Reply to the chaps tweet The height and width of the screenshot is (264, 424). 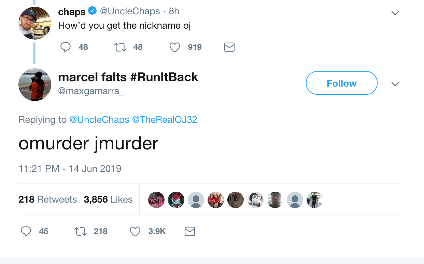(66, 47)
